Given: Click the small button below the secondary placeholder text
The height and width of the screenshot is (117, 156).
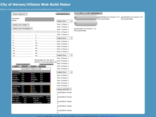Looking at the screenshot, I should pyautogui.click(x=46, y=64).
